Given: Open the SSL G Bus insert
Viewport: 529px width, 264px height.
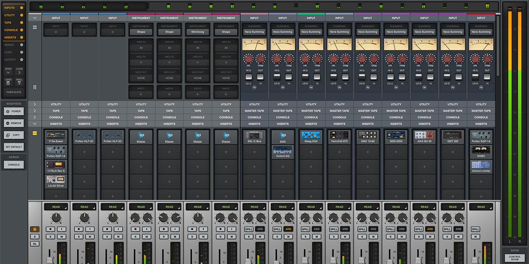Looking at the screenshot, I should [x=254, y=136].
